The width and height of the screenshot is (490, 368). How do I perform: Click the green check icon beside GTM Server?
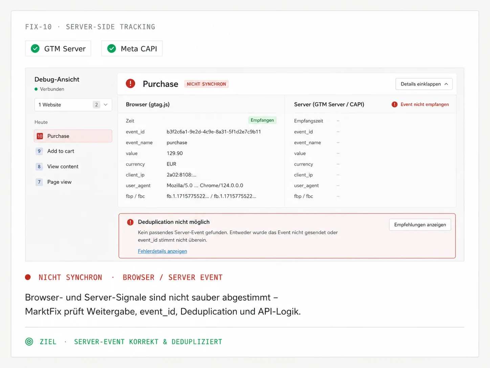click(35, 48)
